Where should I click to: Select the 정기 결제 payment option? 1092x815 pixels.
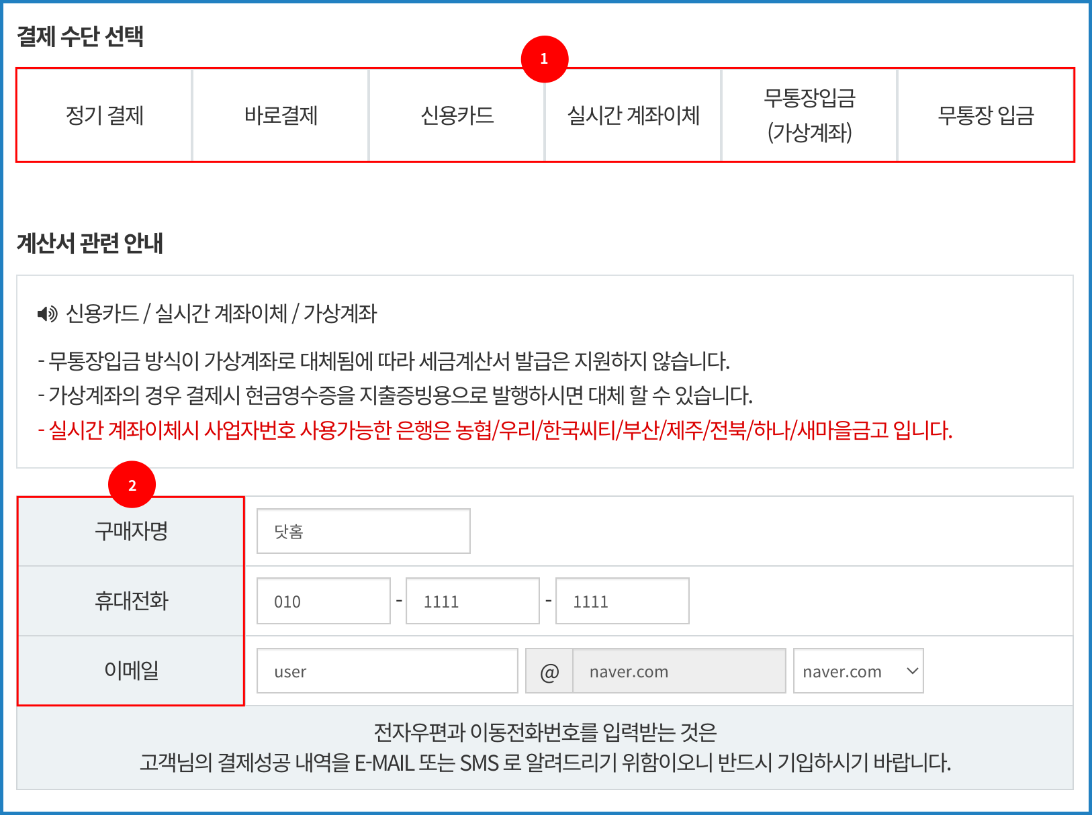(x=105, y=115)
